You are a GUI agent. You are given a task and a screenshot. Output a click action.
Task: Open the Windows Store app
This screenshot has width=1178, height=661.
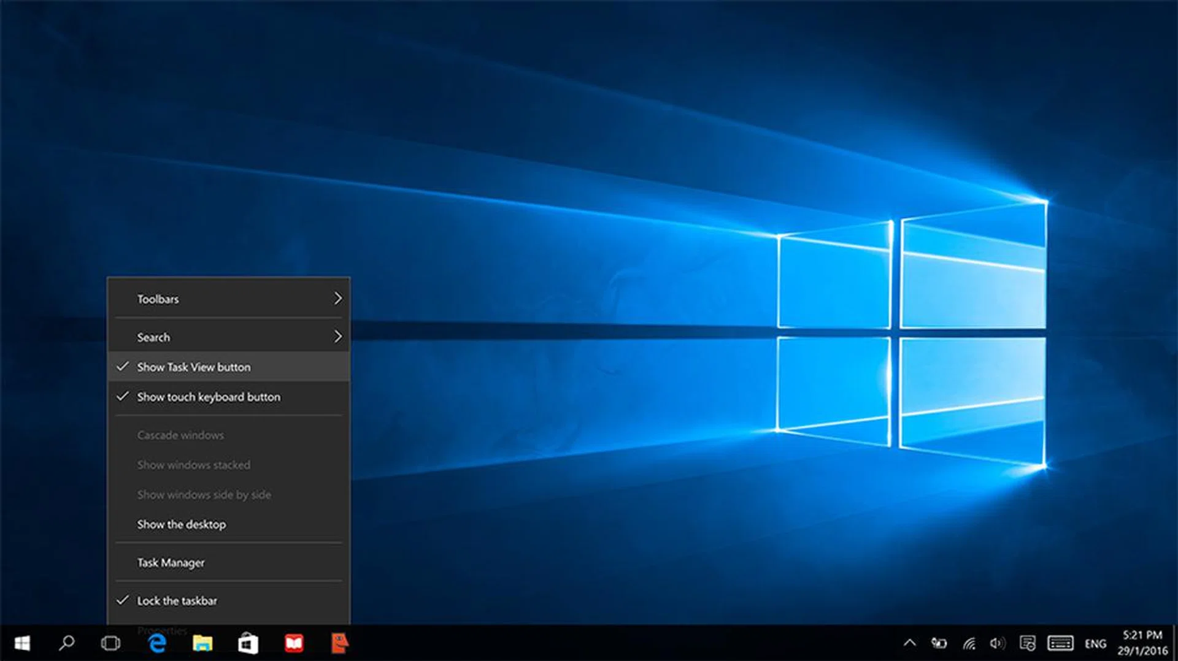pos(248,643)
